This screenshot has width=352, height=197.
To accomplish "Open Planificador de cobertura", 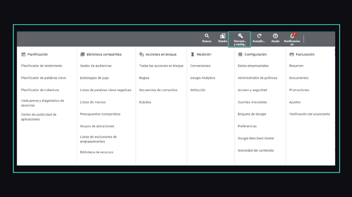I will tap(40, 90).
